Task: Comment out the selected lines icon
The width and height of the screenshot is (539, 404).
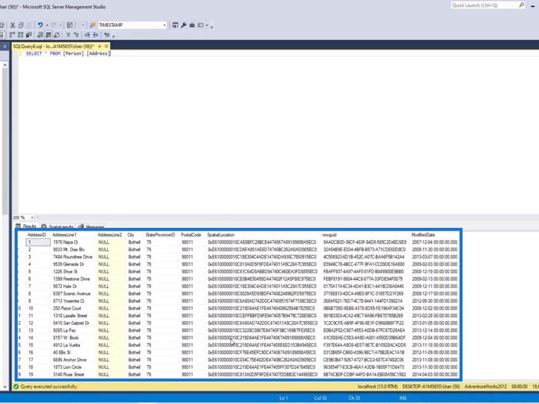Action: pyautogui.click(x=68, y=35)
